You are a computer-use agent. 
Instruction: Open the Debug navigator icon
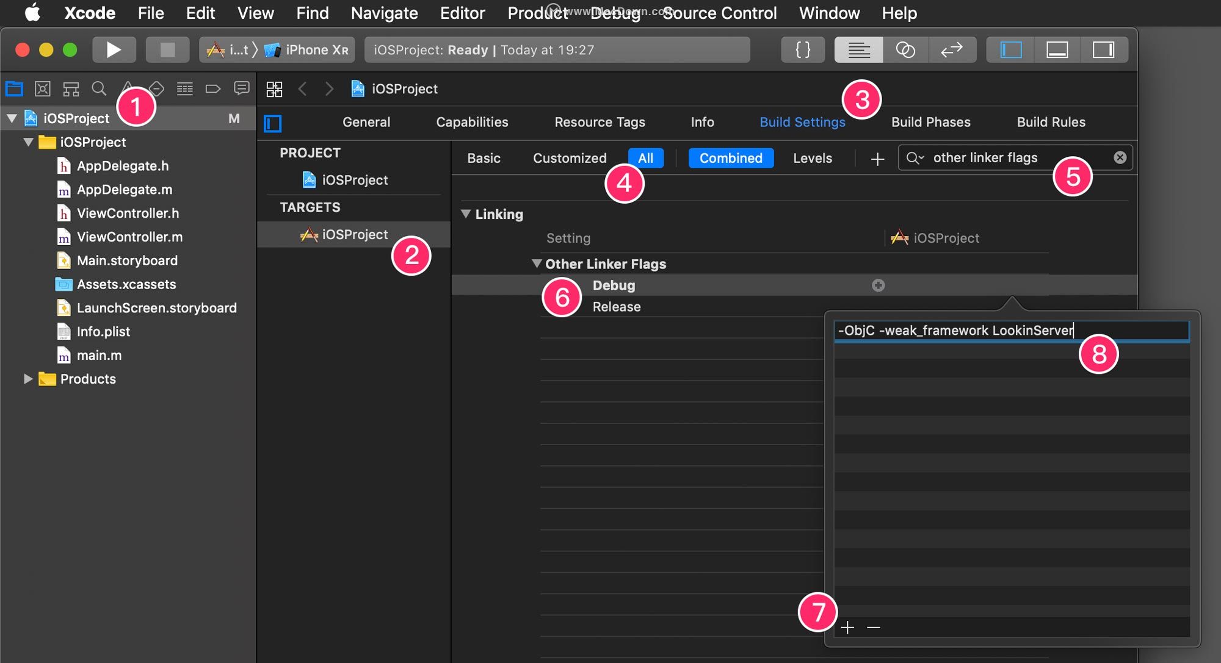click(184, 89)
